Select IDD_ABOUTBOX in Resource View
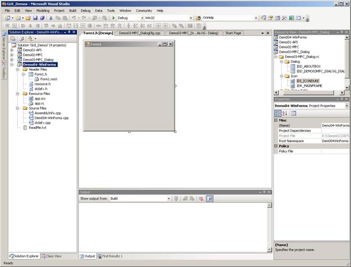This screenshot has height=267, width=351. click(308, 67)
